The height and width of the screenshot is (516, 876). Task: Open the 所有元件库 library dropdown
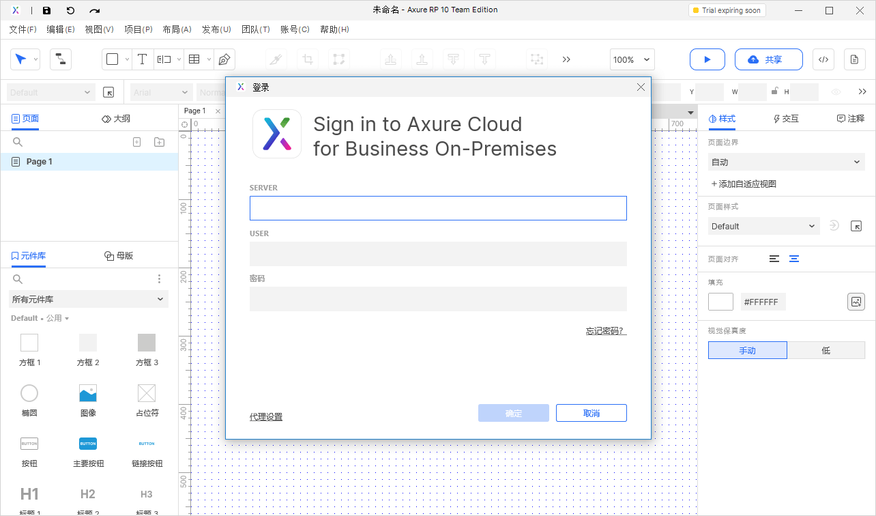88,299
